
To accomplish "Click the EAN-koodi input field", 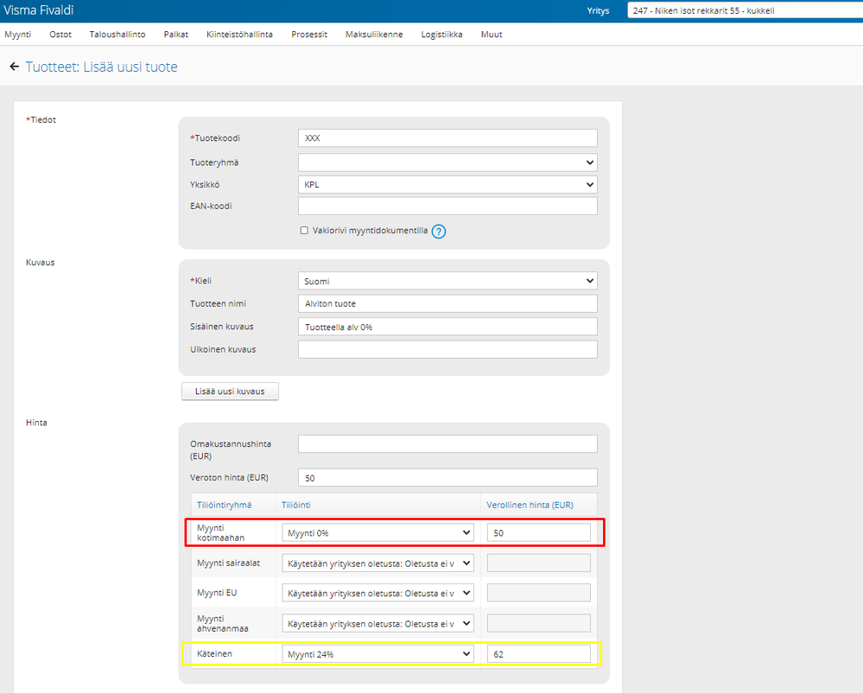I will click(x=447, y=206).
